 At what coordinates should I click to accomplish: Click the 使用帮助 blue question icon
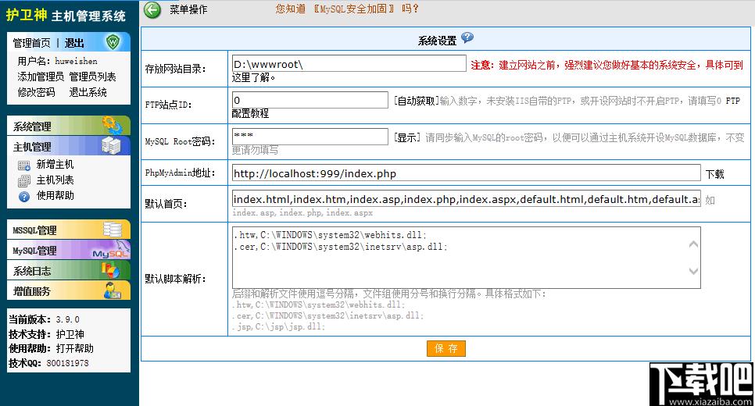[24, 196]
